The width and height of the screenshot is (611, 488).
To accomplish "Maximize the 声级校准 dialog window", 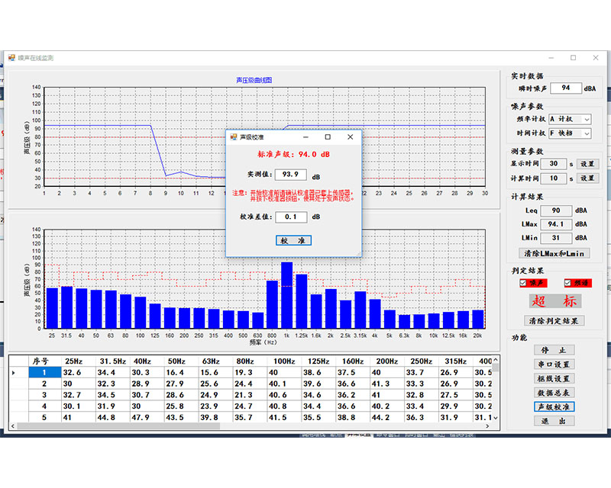I will [x=328, y=137].
